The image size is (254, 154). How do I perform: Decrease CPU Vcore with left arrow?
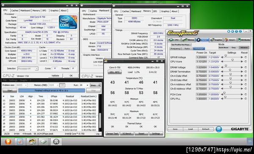(222, 61)
